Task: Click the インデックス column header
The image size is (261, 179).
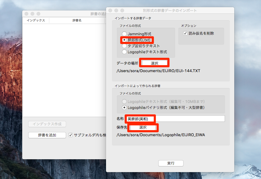Action: click(x=36, y=20)
